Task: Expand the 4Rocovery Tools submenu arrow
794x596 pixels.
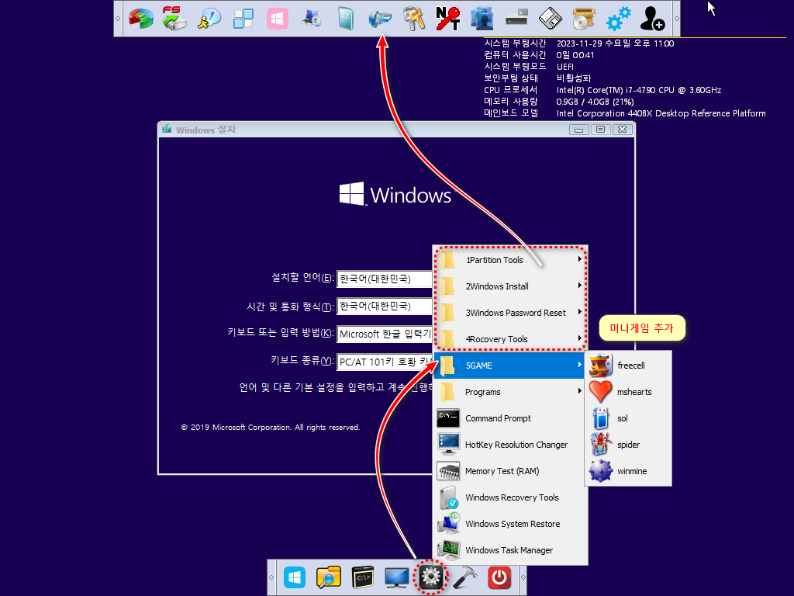Action: 580,338
